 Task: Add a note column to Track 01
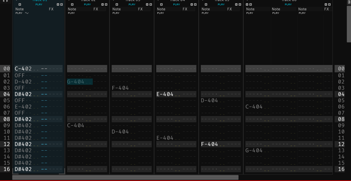(x=20, y=5)
